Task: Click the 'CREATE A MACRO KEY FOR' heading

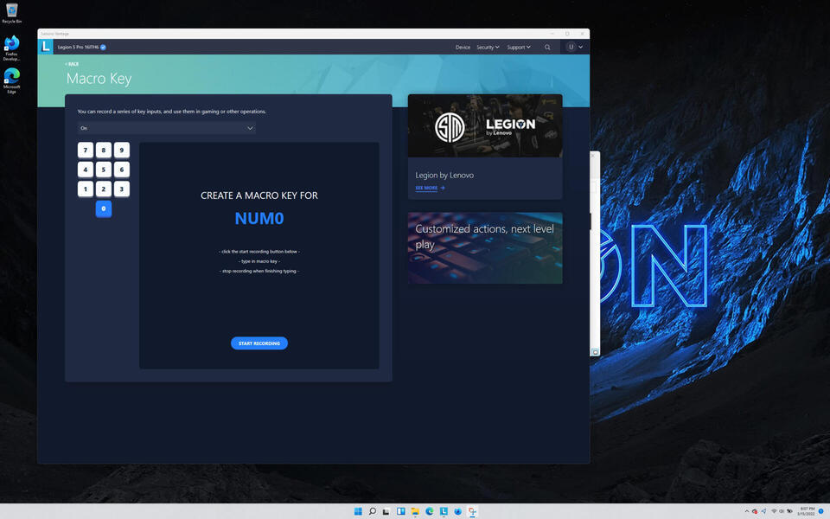Action: pos(259,195)
